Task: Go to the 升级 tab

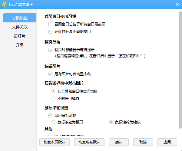Action: click(20, 45)
